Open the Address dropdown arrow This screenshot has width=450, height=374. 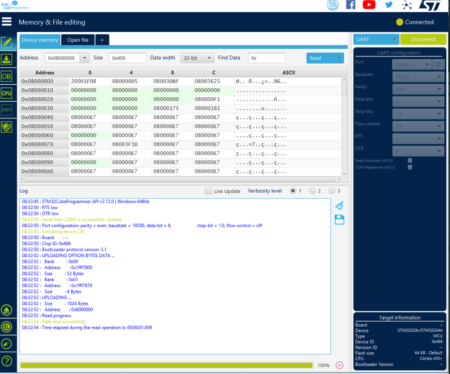(x=85, y=58)
